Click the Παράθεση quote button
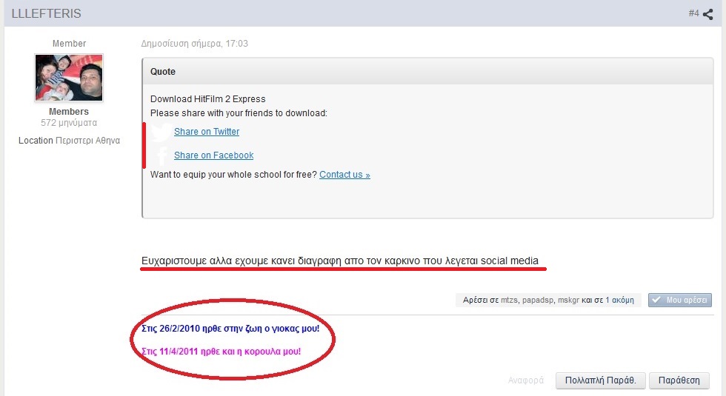 679,380
